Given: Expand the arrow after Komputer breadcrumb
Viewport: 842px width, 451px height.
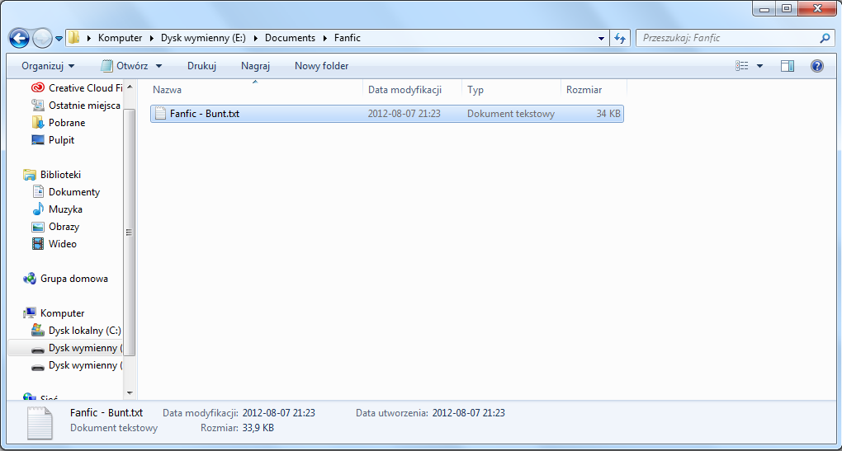Looking at the screenshot, I should (151, 38).
